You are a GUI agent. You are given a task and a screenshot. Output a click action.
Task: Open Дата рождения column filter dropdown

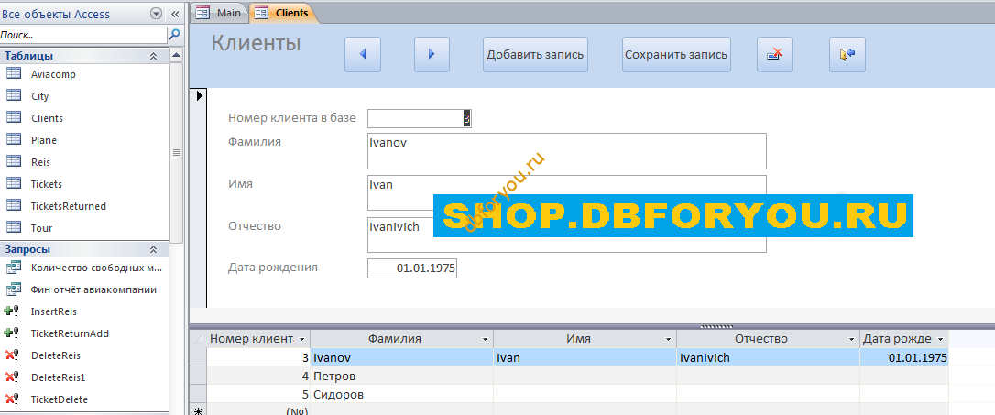(940, 340)
